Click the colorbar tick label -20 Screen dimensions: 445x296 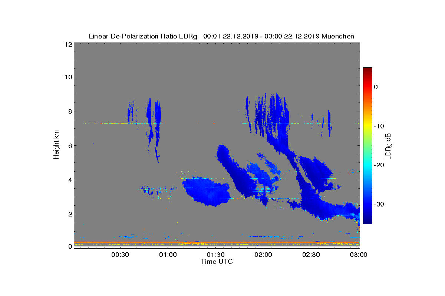pos(379,165)
